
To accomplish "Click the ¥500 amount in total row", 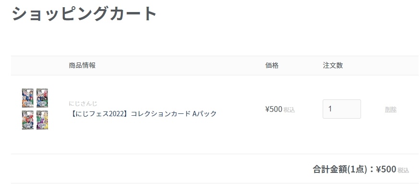I will [x=386, y=169].
